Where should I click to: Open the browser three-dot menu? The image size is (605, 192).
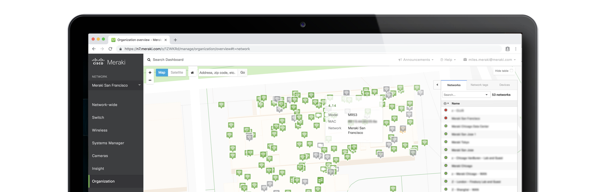coord(516,49)
